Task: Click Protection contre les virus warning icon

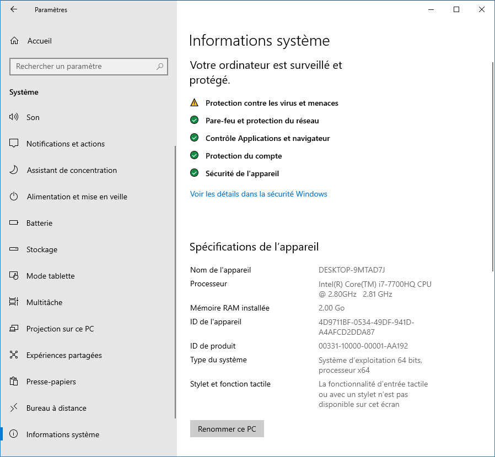Action: click(194, 103)
